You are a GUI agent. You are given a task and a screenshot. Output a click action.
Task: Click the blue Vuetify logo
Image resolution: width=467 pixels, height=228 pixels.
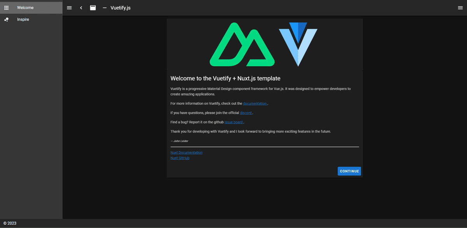point(298,44)
